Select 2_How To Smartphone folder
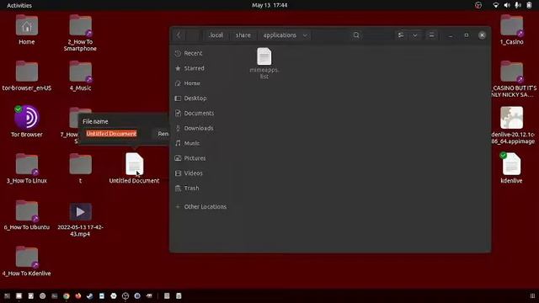Screen dimensions: 539x303 (80, 33)
